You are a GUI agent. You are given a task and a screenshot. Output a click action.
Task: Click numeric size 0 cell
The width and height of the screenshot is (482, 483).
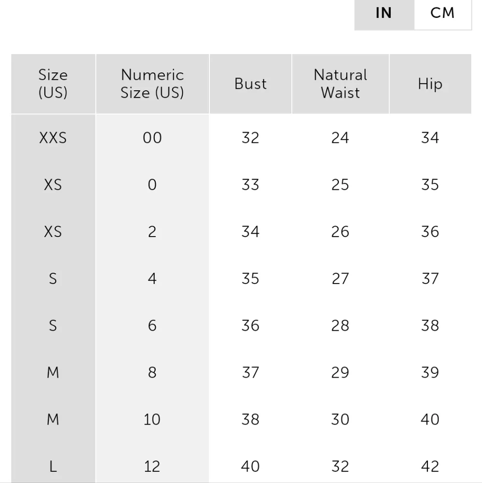coord(152,185)
